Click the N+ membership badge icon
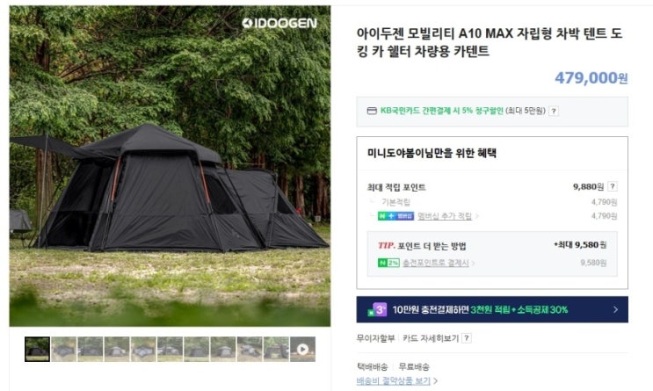Viewport: 653px width, 391px height. (395, 216)
